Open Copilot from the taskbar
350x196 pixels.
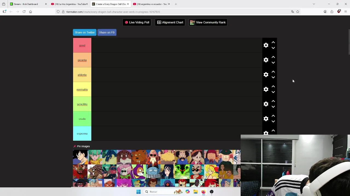pos(188,192)
